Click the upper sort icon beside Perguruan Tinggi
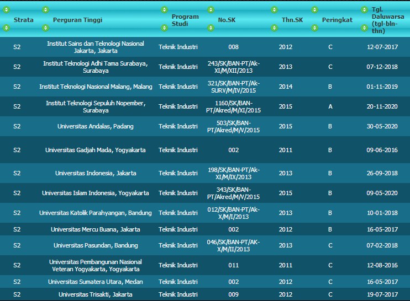 pos(45,10)
